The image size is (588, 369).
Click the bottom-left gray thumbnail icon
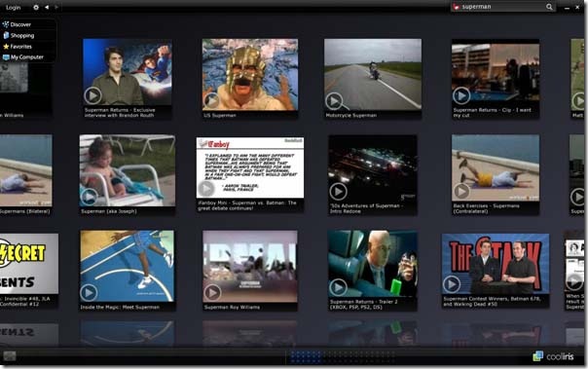click(x=10, y=356)
